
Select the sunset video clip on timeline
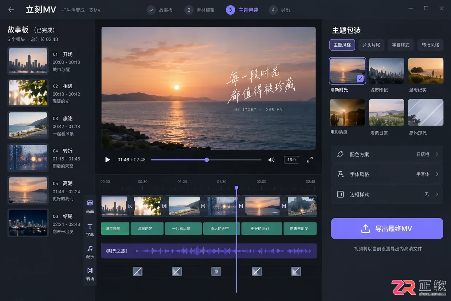262,206
